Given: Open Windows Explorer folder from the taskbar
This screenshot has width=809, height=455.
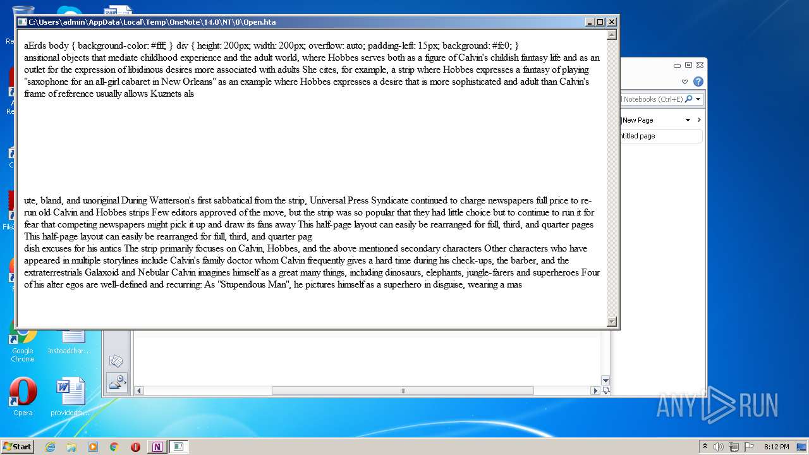Looking at the screenshot, I should point(71,447).
